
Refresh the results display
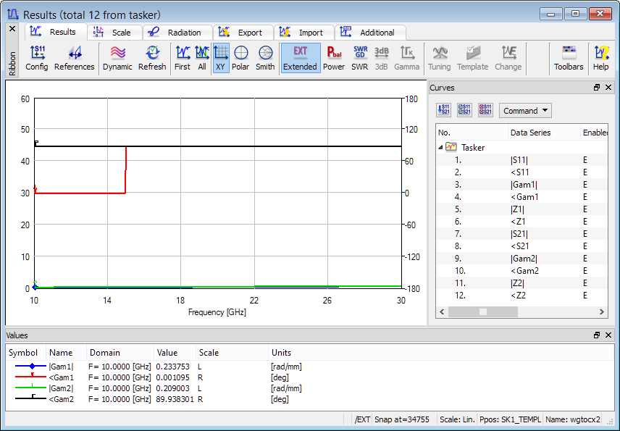coord(152,57)
